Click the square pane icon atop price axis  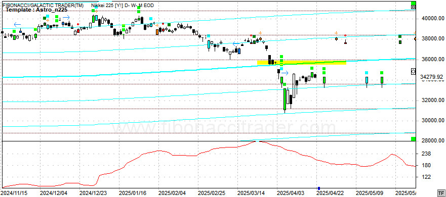[x=414, y=7]
